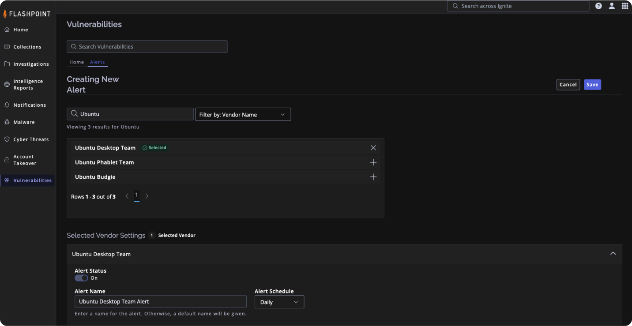Click the Account Takeover lock icon
The image size is (632, 326).
coord(7,160)
